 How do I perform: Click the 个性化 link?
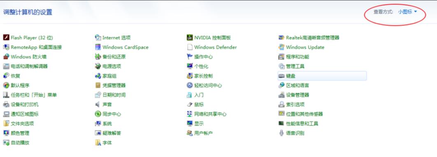click(201, 66)
